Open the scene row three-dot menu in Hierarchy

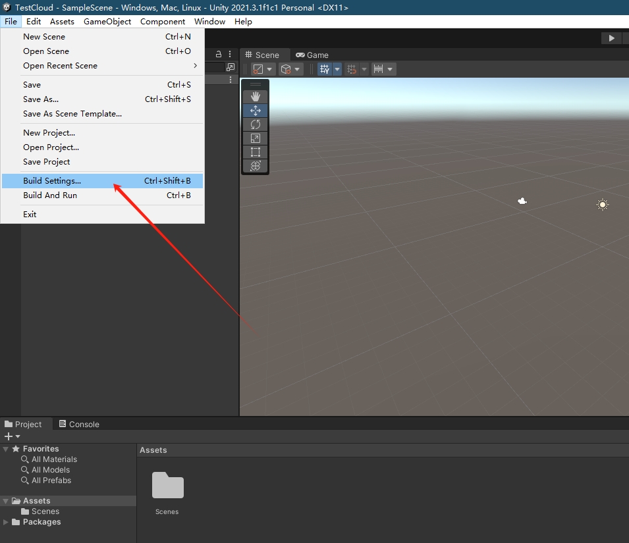coord(231,80)
